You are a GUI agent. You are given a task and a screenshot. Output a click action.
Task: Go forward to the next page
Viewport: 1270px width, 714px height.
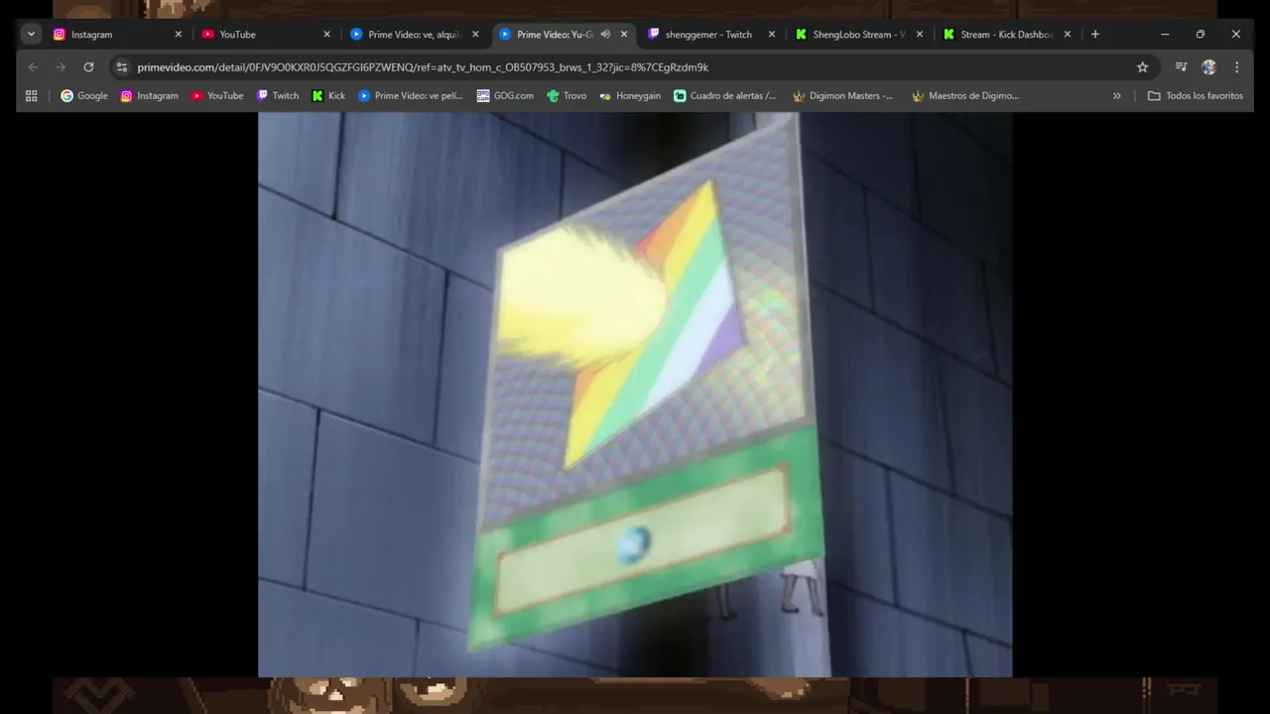click(x=61, y=66)
